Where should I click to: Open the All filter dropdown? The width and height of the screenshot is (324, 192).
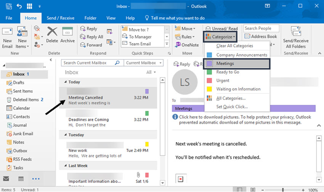(151, 72)
